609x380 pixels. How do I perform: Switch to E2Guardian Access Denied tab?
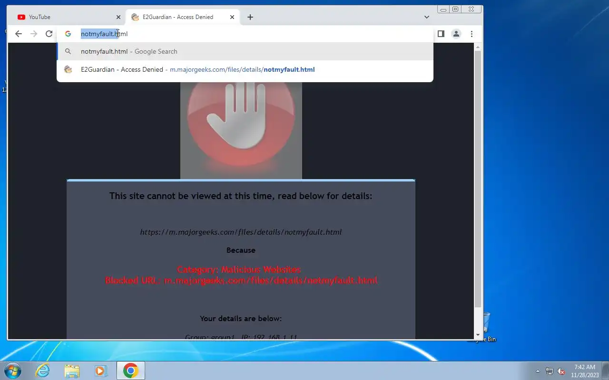pyautogui.click(x=183, y=17)
